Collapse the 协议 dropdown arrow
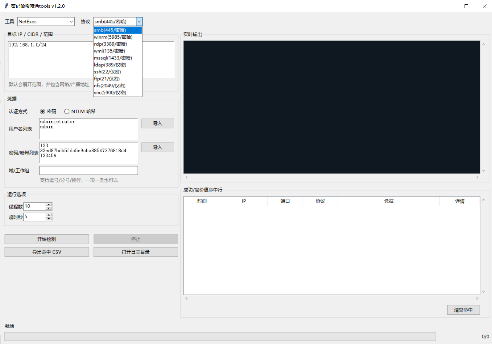Image resolution: width=492 pixels, height=344 pixels. pyautogui.click(x=139, y=22)
